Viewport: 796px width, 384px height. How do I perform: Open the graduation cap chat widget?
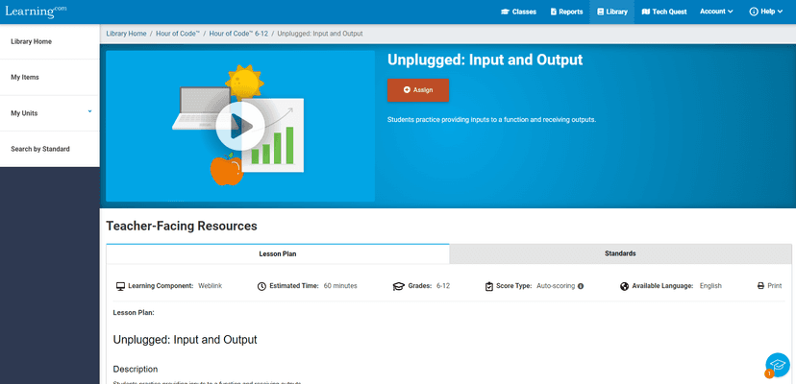[778, 364]
